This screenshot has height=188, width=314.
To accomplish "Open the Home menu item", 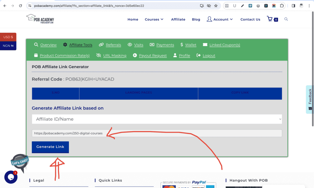I will coord(133,19).
